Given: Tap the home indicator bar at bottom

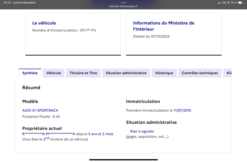Looking at the screenshot, I should pyautogui.click(x=124, y=160).
